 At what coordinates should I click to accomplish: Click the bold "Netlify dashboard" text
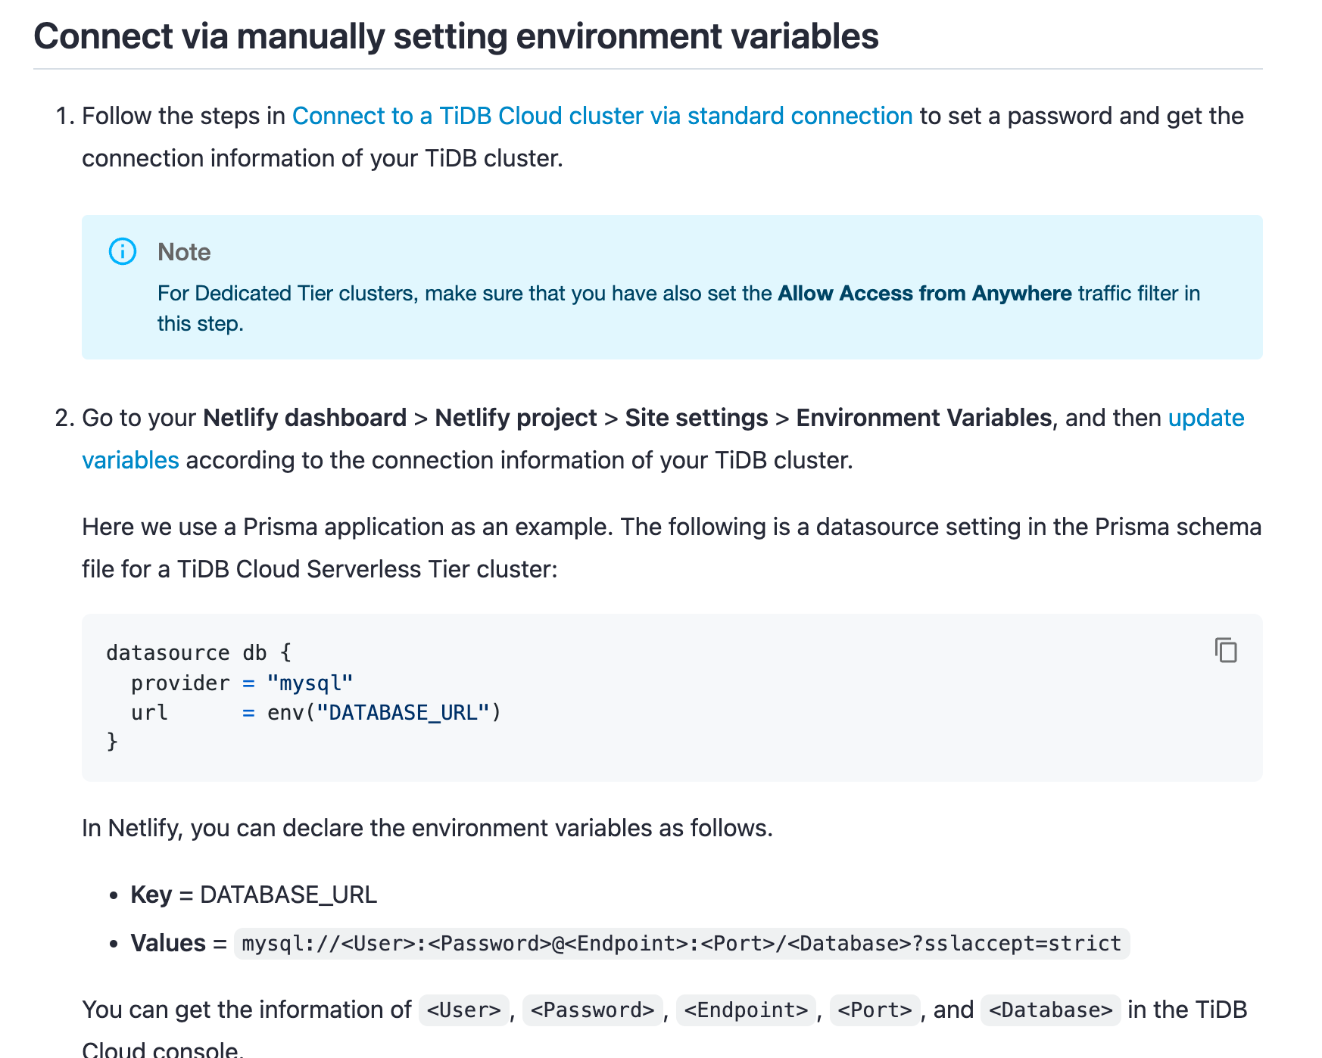point(304,418)
